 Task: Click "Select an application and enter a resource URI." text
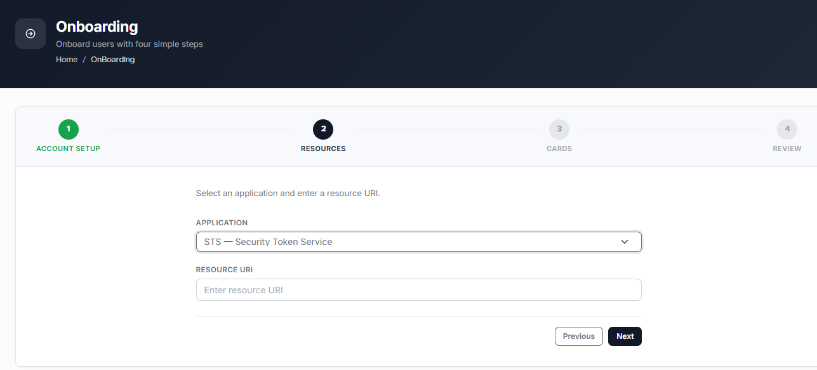point(288,193)
